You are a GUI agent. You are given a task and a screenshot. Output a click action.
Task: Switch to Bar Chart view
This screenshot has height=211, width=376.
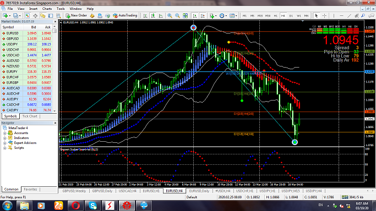[x=145, y=15]
